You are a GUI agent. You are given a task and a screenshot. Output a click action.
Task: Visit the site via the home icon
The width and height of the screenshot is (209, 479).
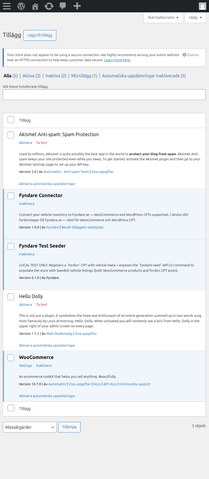pos(35,6)
